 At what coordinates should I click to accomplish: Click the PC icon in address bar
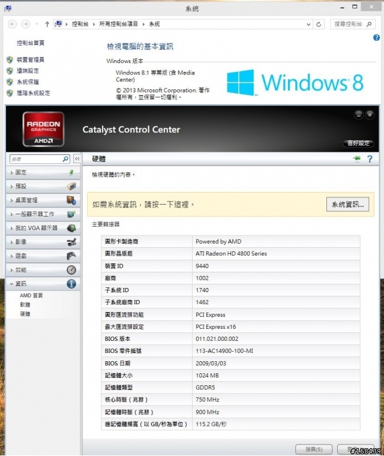(58, 24)
